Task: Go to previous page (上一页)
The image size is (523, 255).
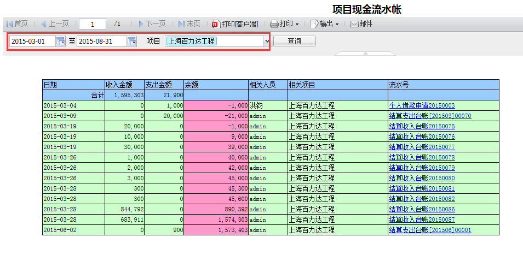Action: point(55,24)
